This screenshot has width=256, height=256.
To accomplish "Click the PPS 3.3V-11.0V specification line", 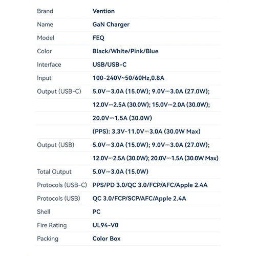I will 146,132.
